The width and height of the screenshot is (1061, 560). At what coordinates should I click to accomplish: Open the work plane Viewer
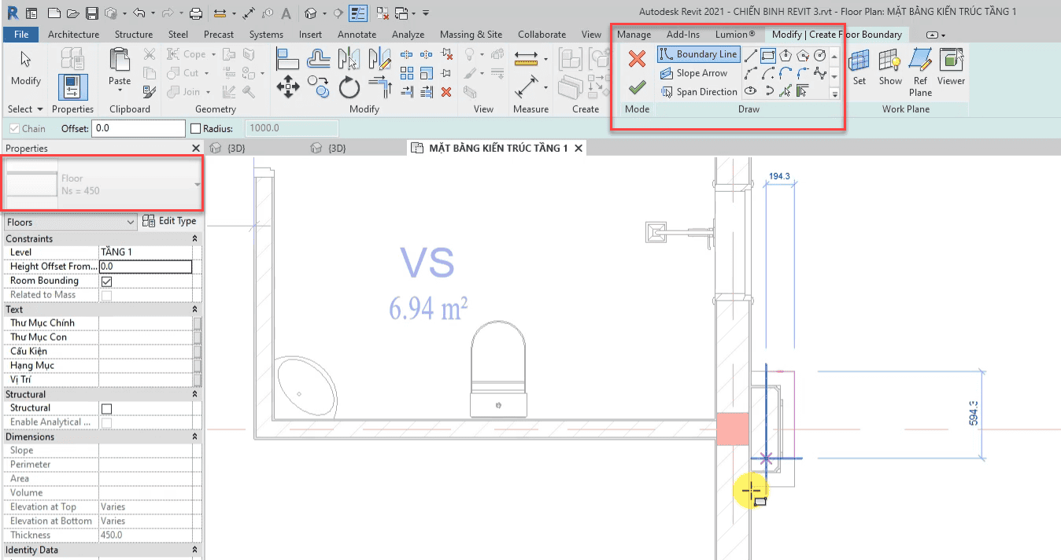tap(951, 67)
